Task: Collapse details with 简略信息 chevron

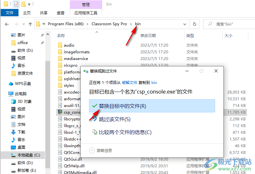Action: pos(92,150)
